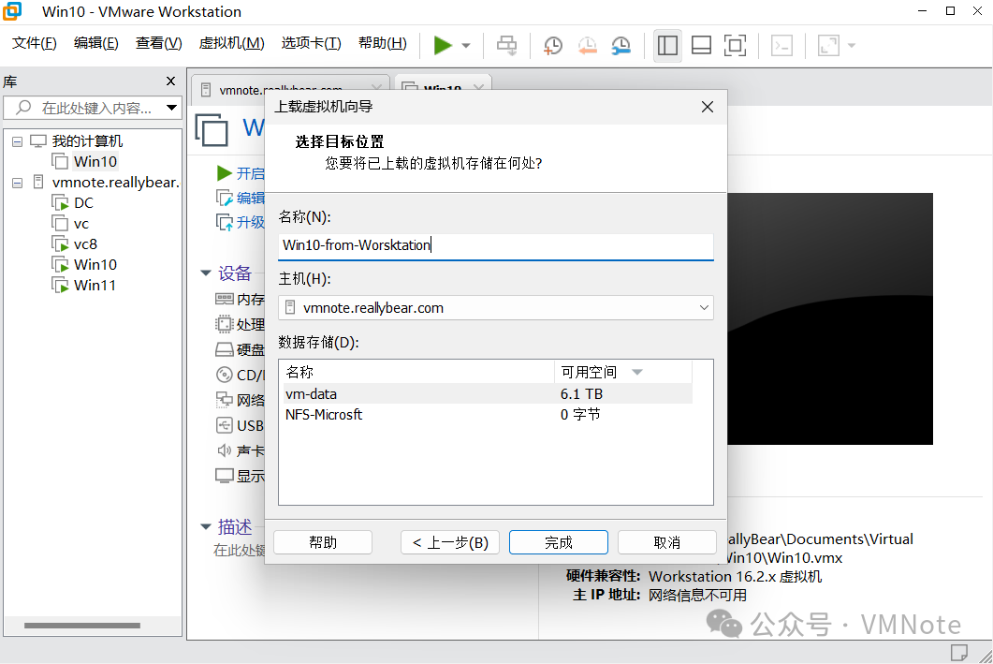
Task: Click the 帮助 button in wizard
Action: pyautogui.click(x=323, y=542)
